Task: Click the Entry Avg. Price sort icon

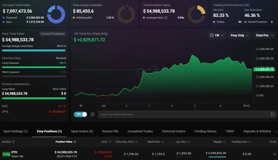Action: 136,142
